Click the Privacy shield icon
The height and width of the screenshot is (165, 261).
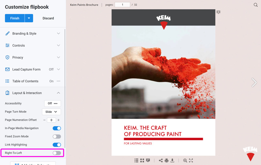7,57
